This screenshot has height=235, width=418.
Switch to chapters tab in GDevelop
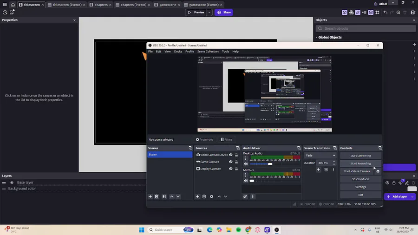[101, 5]
